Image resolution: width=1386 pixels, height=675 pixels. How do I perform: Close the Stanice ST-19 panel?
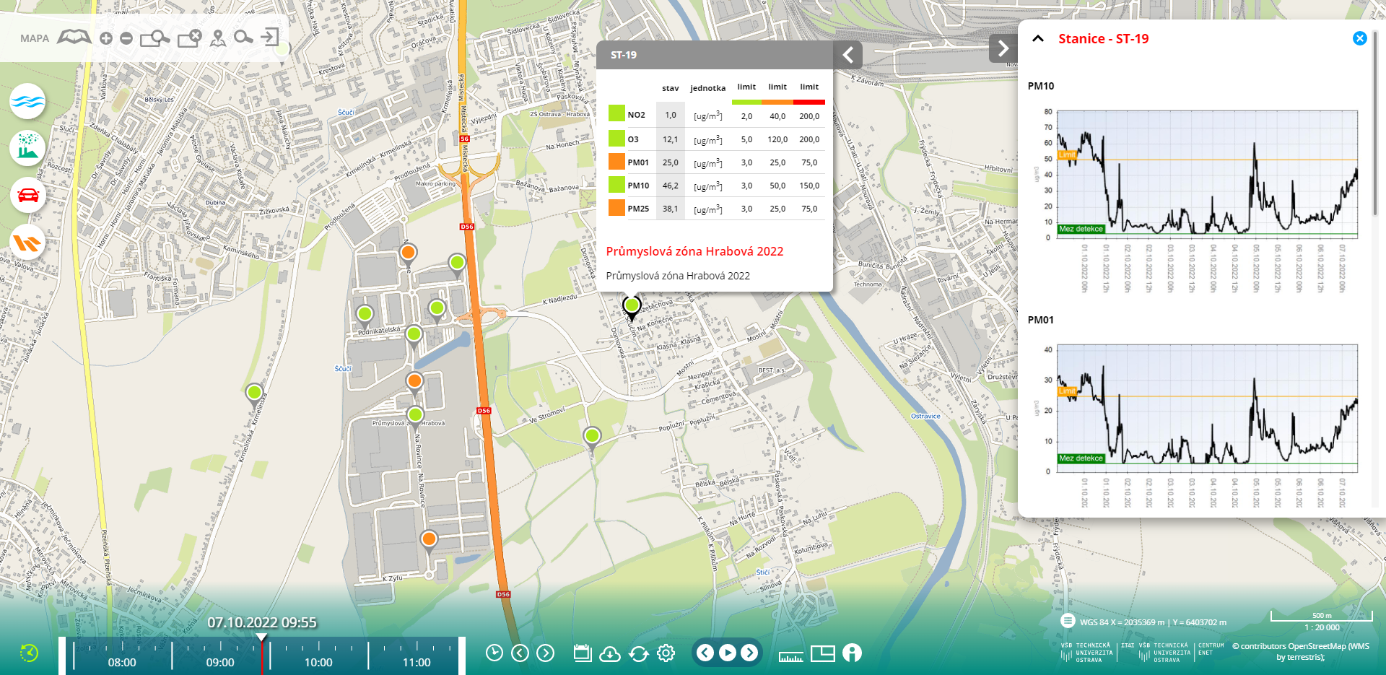tap(1359, 38)
